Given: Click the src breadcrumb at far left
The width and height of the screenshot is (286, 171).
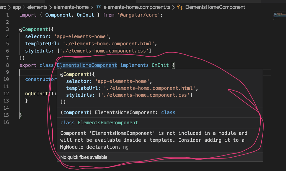Looking at the screenshot, I should pyautogui.click(x=3, y=7).
